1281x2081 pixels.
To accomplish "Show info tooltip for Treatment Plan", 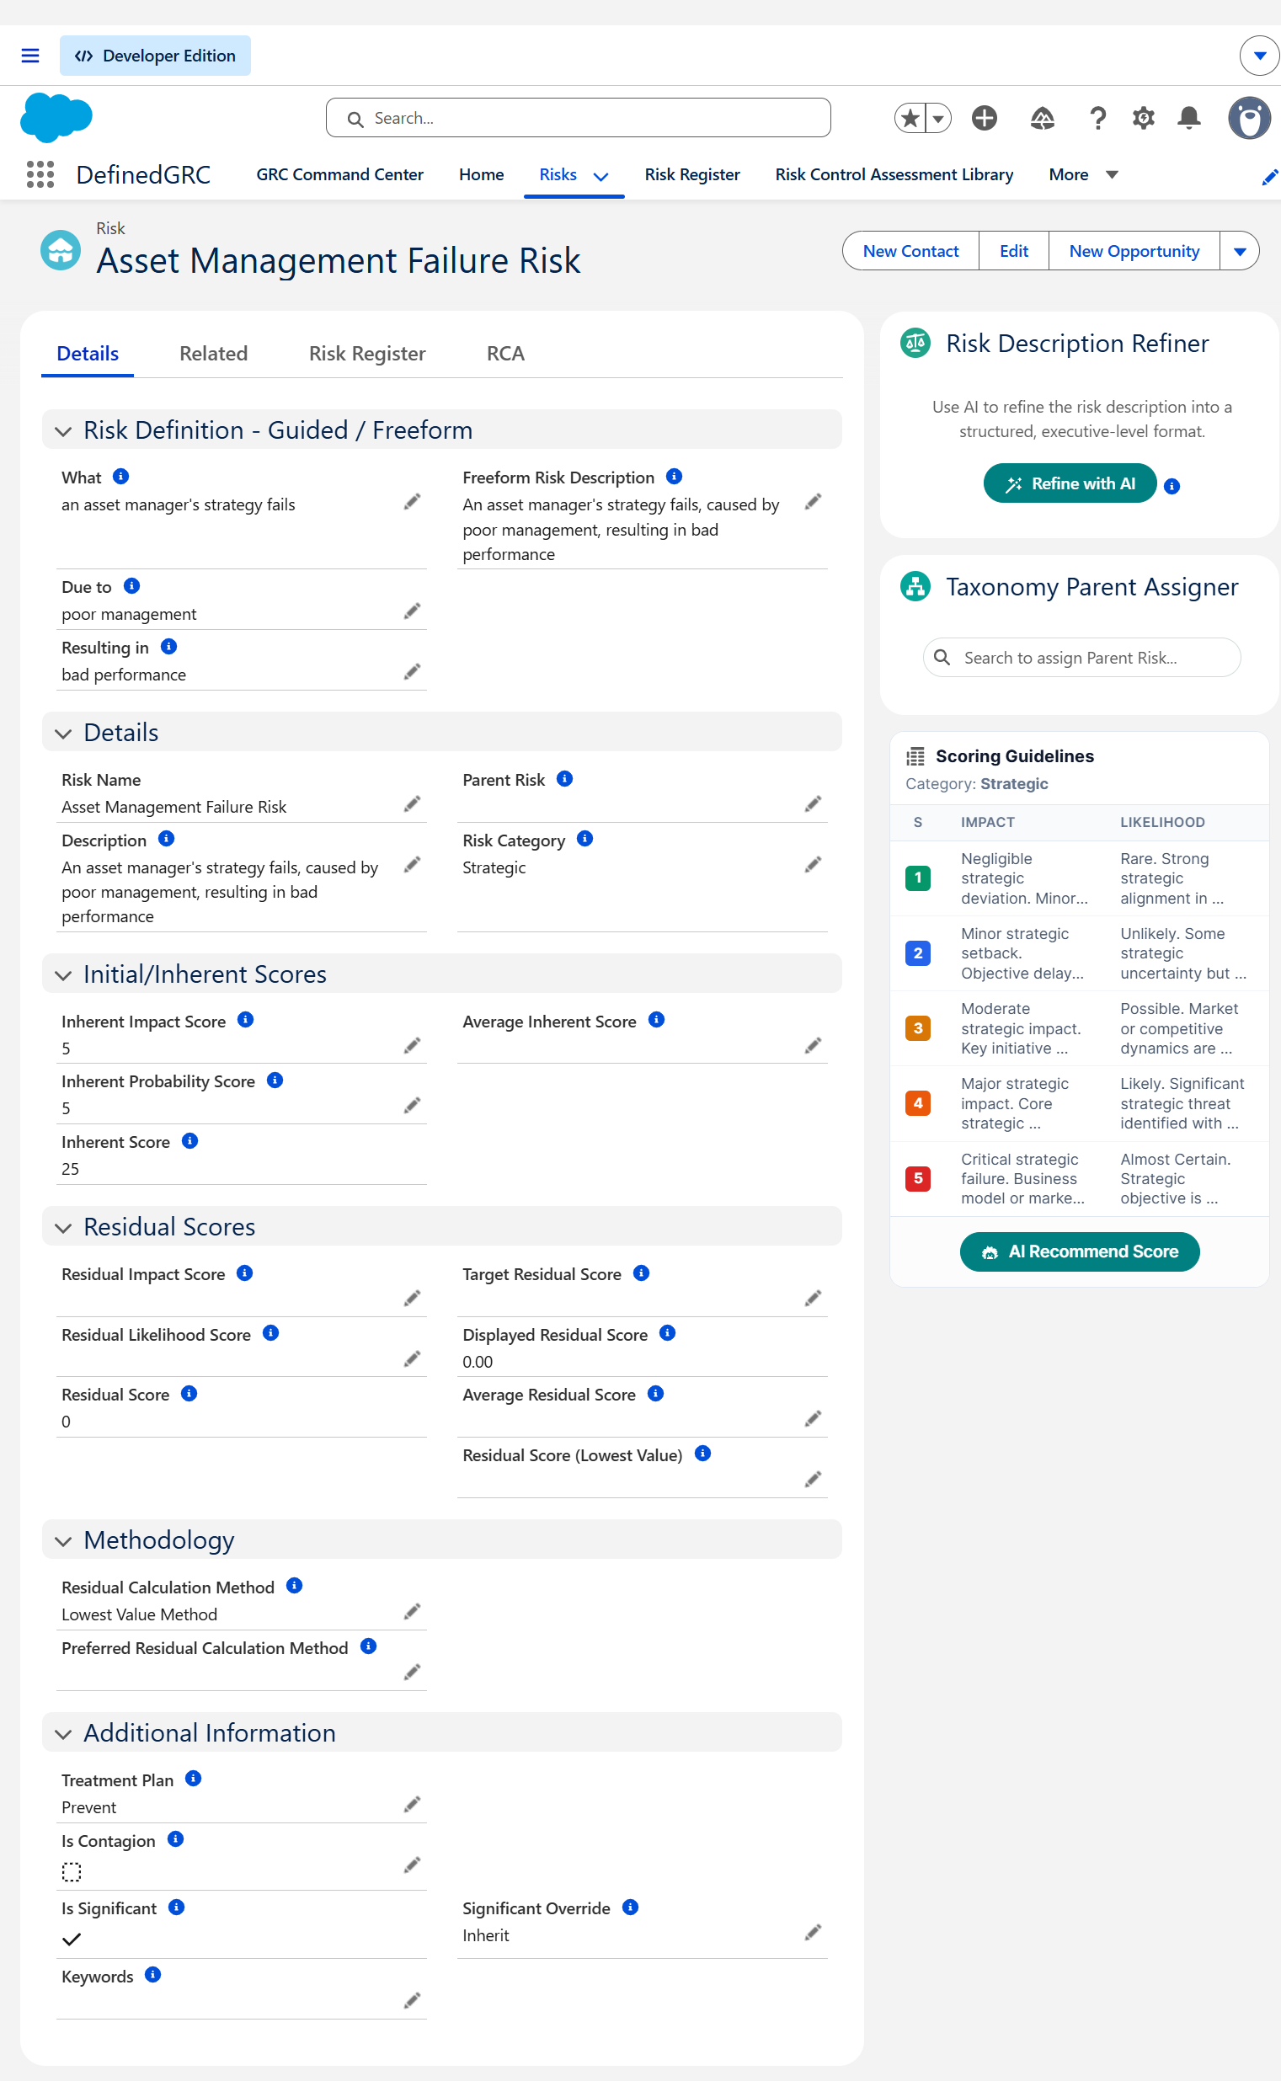I will (x=193, y=1778).
